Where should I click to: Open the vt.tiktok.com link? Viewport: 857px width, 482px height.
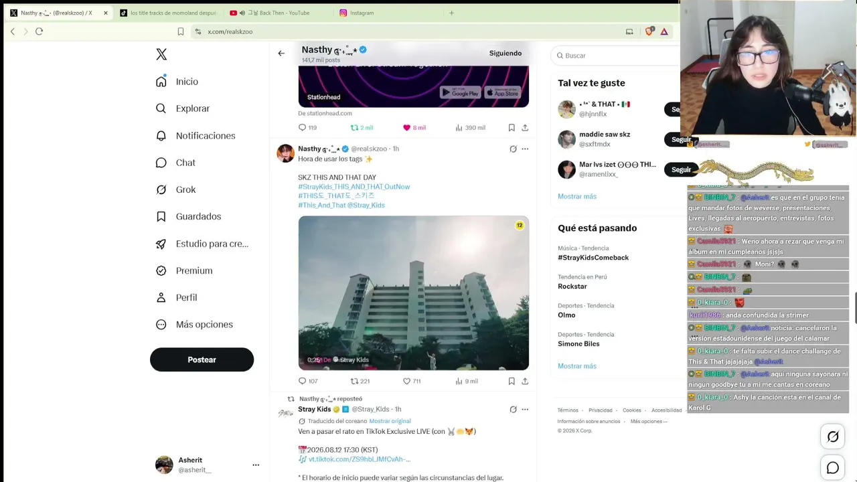coord(360,459)
